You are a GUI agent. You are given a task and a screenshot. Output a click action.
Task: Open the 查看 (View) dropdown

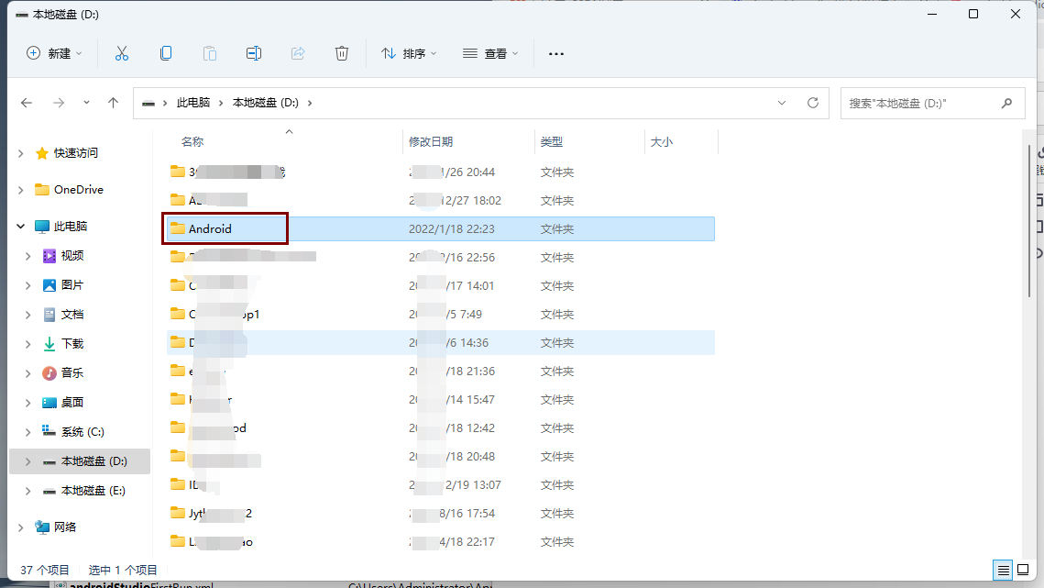490,53
